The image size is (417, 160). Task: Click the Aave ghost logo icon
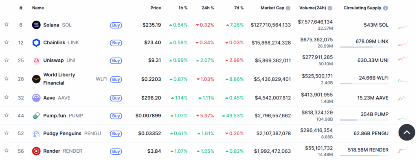(x=36, y=98)
